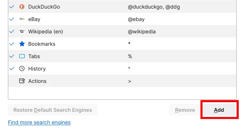
Task: Click the eBay logo icon
Action: click(22, 19)
